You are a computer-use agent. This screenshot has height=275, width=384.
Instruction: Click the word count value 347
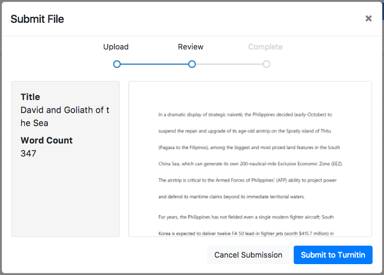28,153
